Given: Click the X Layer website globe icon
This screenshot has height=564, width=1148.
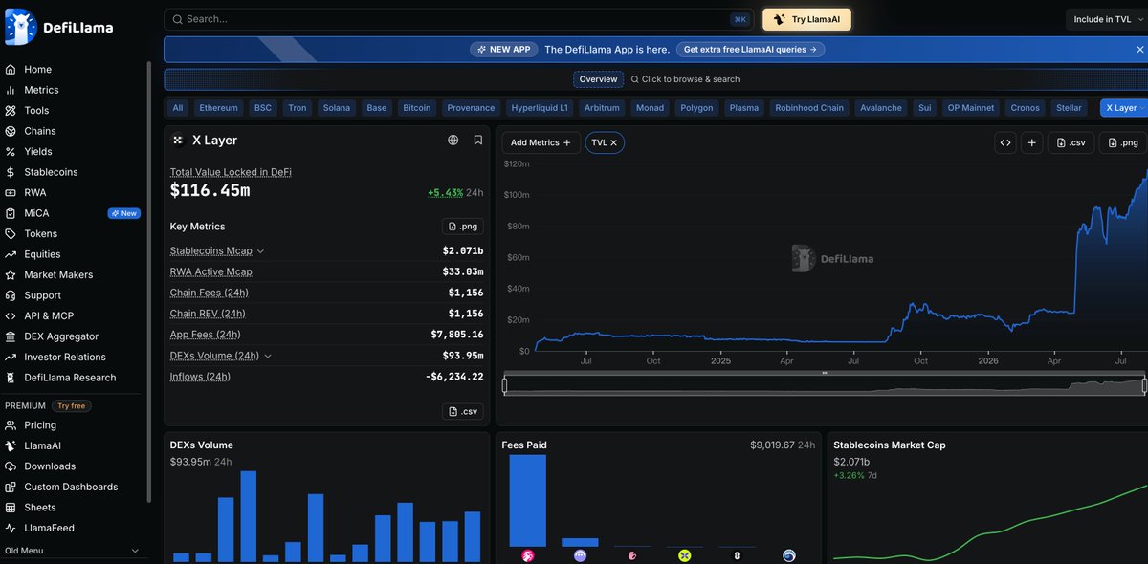Looking at the screenshot, I should click(x=453, y=140).
